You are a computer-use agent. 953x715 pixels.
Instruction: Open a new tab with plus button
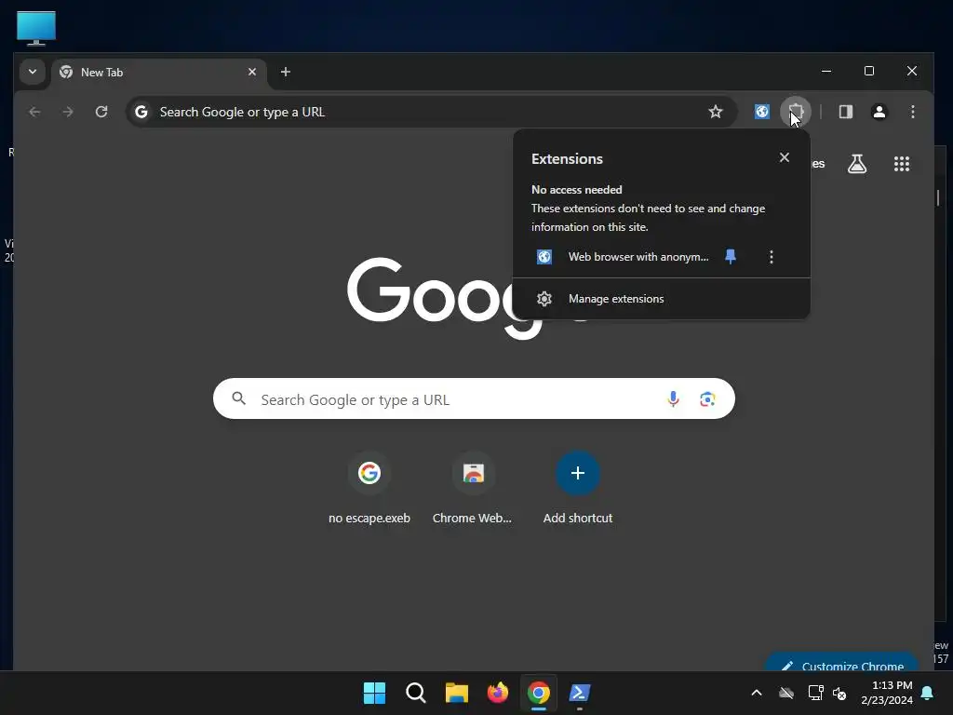(285, 72)
